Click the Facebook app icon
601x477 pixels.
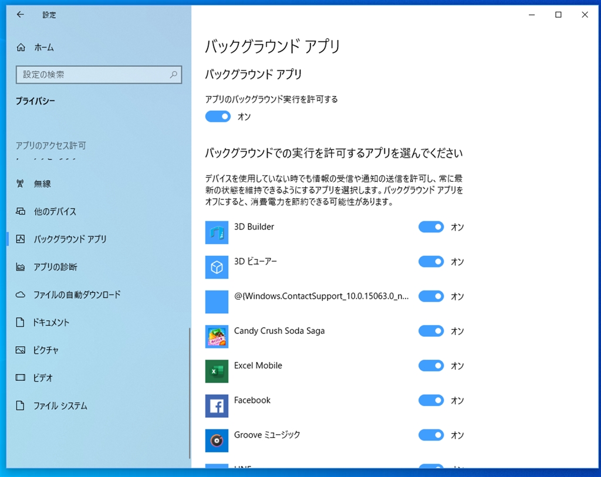(x=217, y=406)
